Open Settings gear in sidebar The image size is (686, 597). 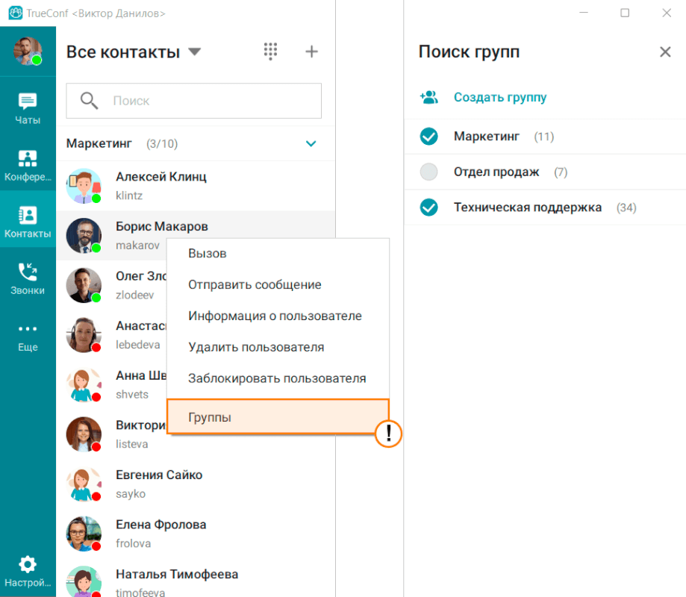[28, 571]
